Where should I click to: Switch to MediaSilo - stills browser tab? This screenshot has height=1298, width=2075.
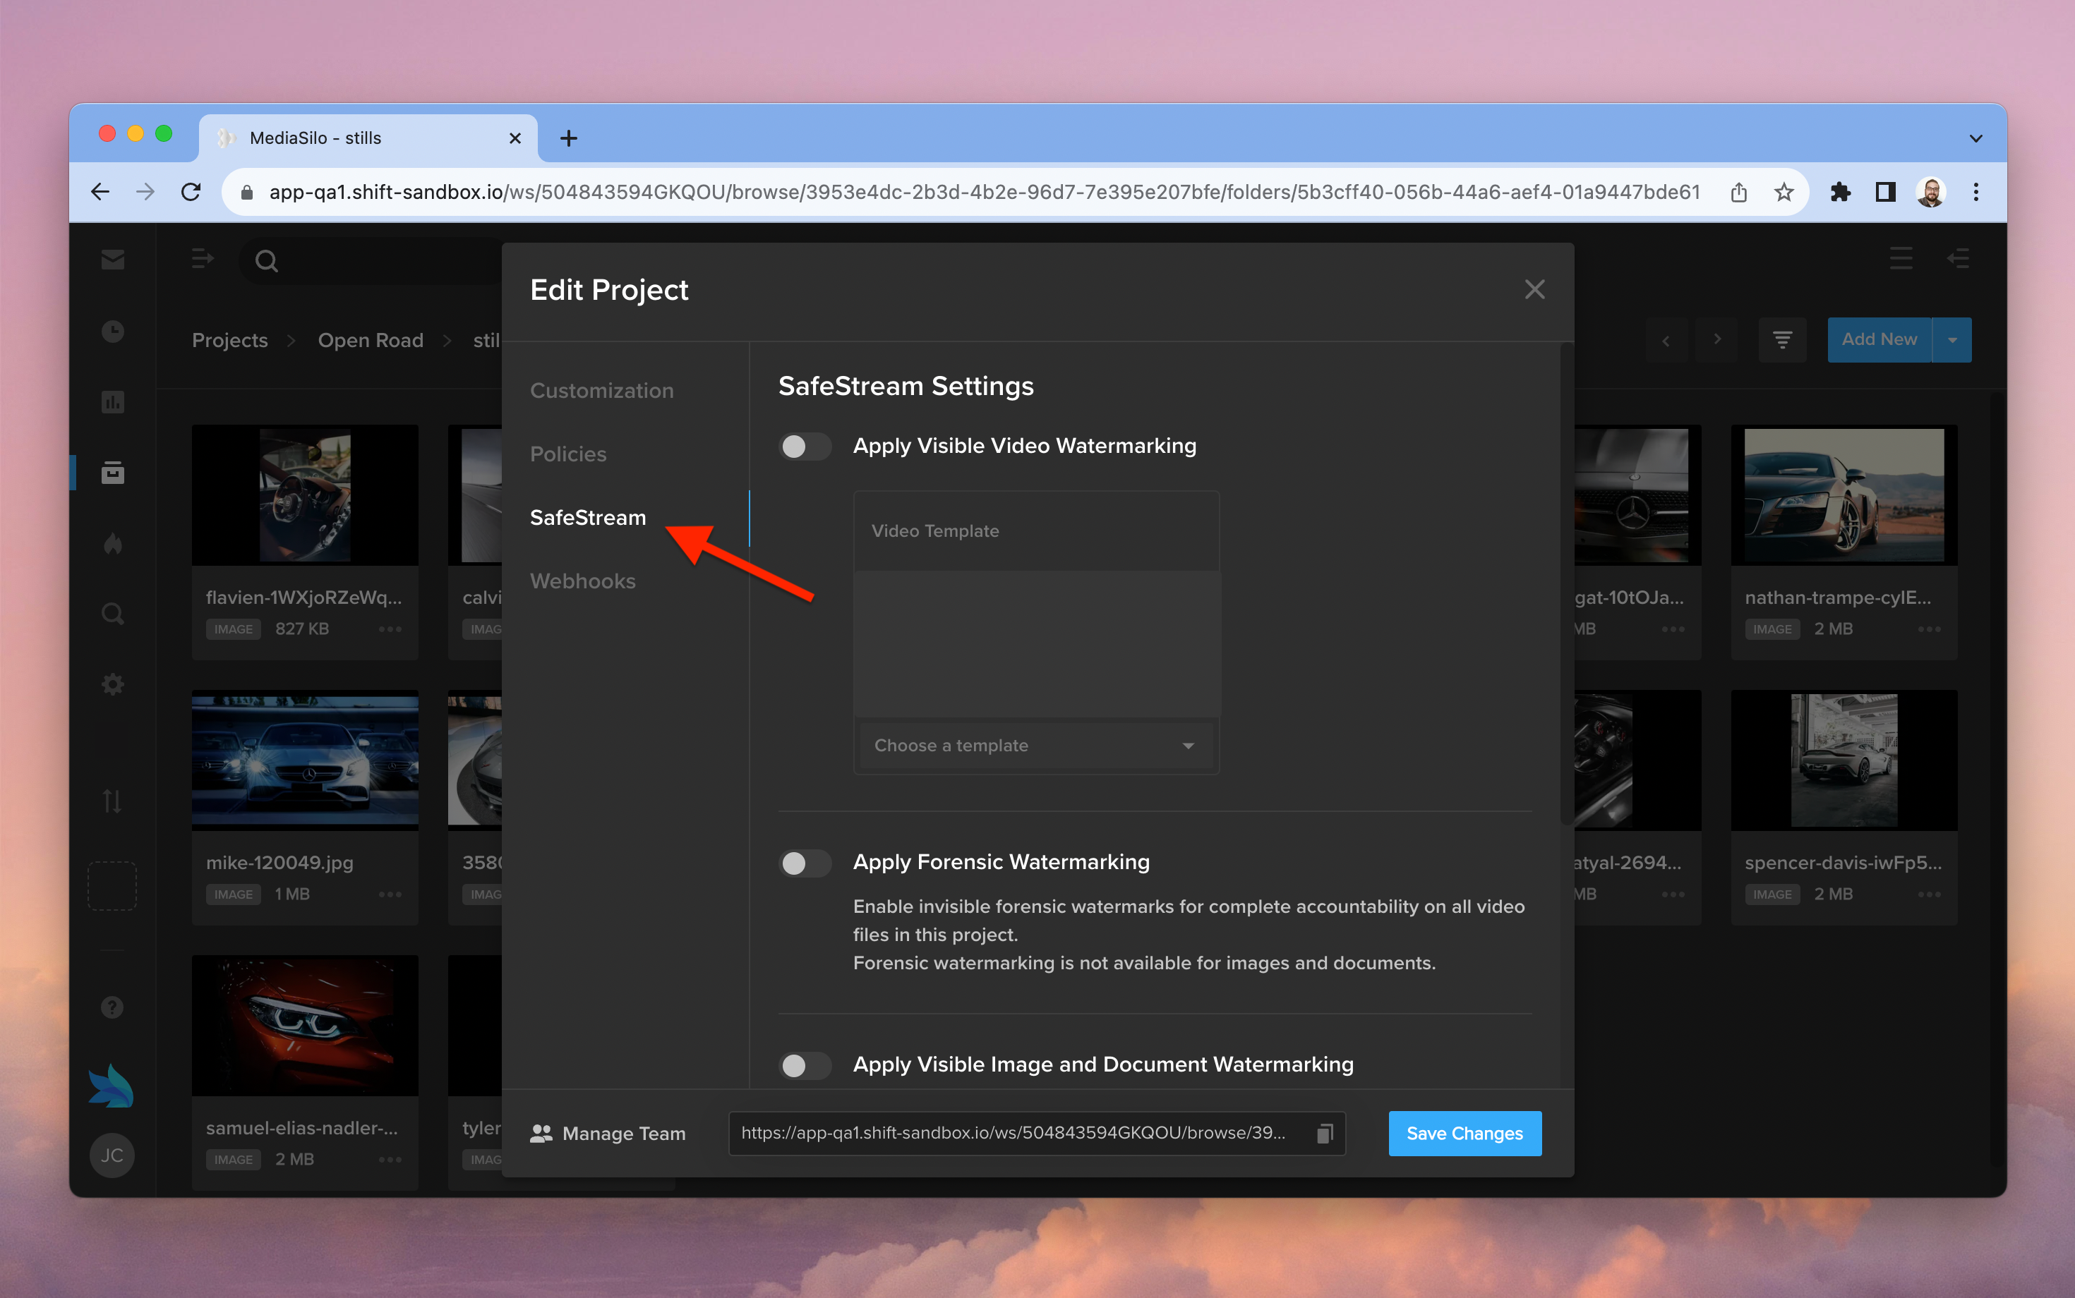point(369,138)
